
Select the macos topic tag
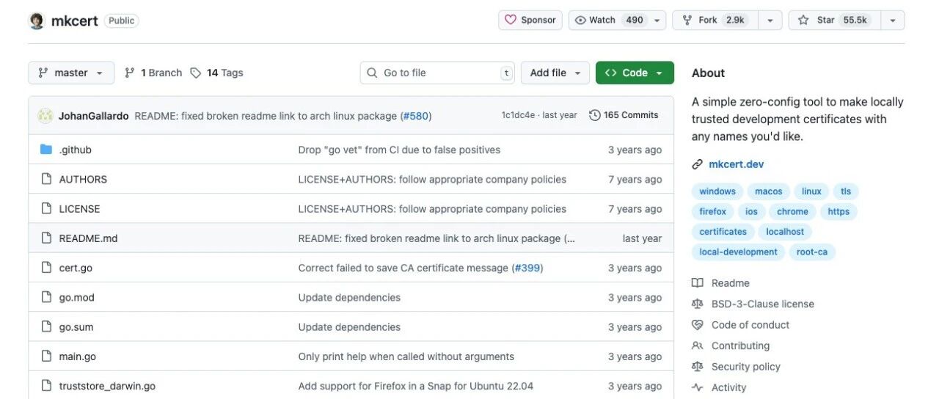point(769,191)
